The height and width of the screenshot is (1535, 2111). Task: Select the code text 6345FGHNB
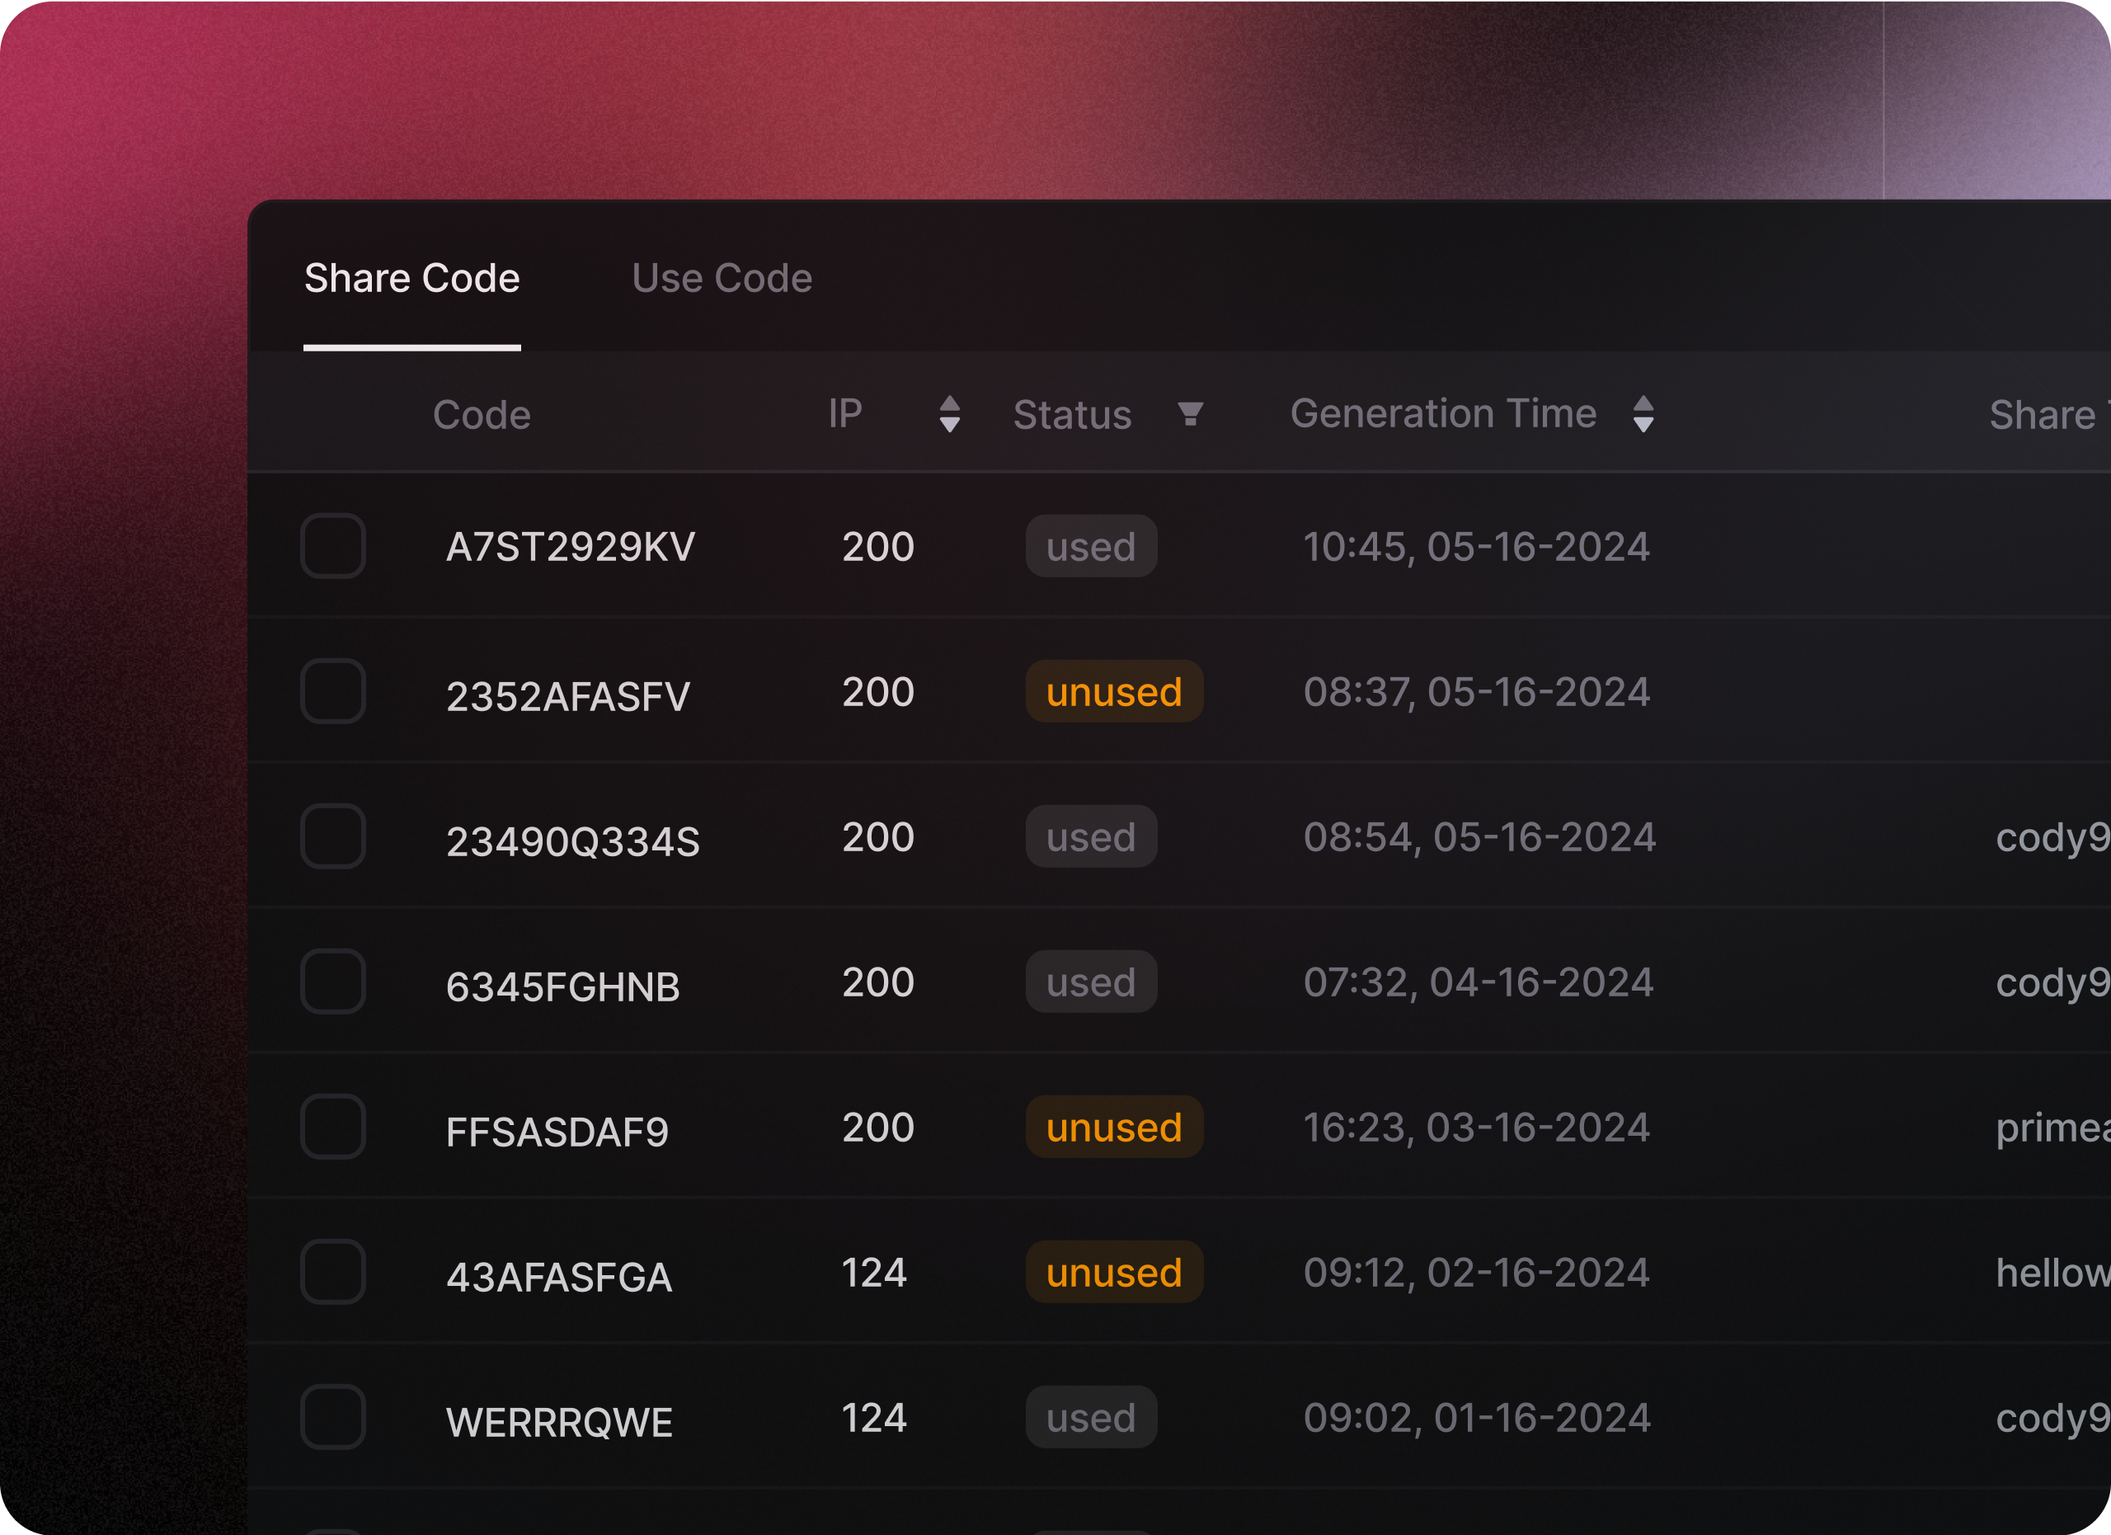(x=562, y=986)
